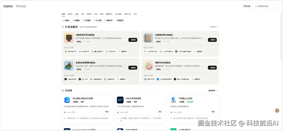
Task: Expand 查看更多 for 行业技能包 section
Action: pos(214,27)
